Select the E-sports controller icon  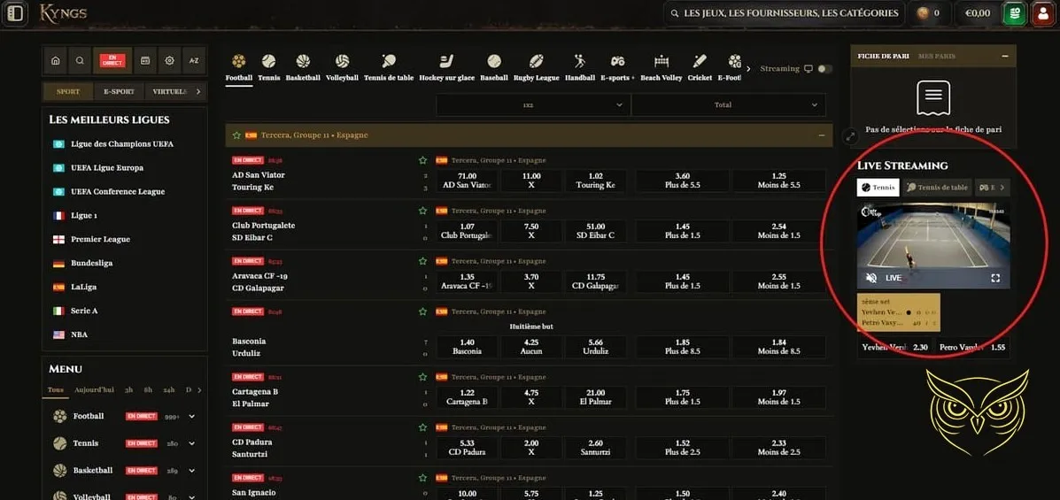click(x=618, y=61)
